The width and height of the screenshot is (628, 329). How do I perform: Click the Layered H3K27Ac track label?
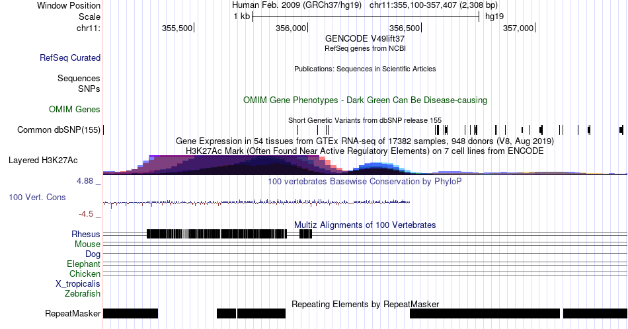(43, 160)
